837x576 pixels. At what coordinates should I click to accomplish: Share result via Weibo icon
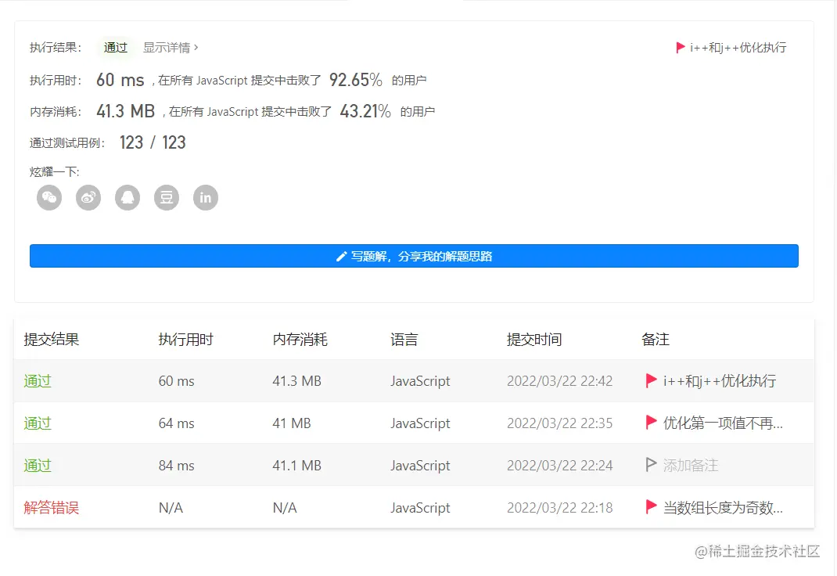(x=88, y=197)
